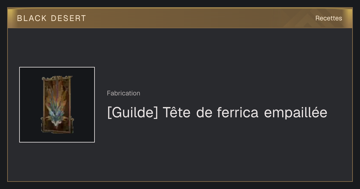The height and width of the screenshot is (189, 360).
Task: Click the gold header banner center
Action: 180,18
